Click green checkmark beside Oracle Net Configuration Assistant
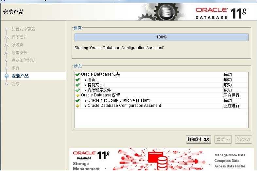The width and height of the screenshot is (257, 171). pyautogui.click(x=77, y=100)
